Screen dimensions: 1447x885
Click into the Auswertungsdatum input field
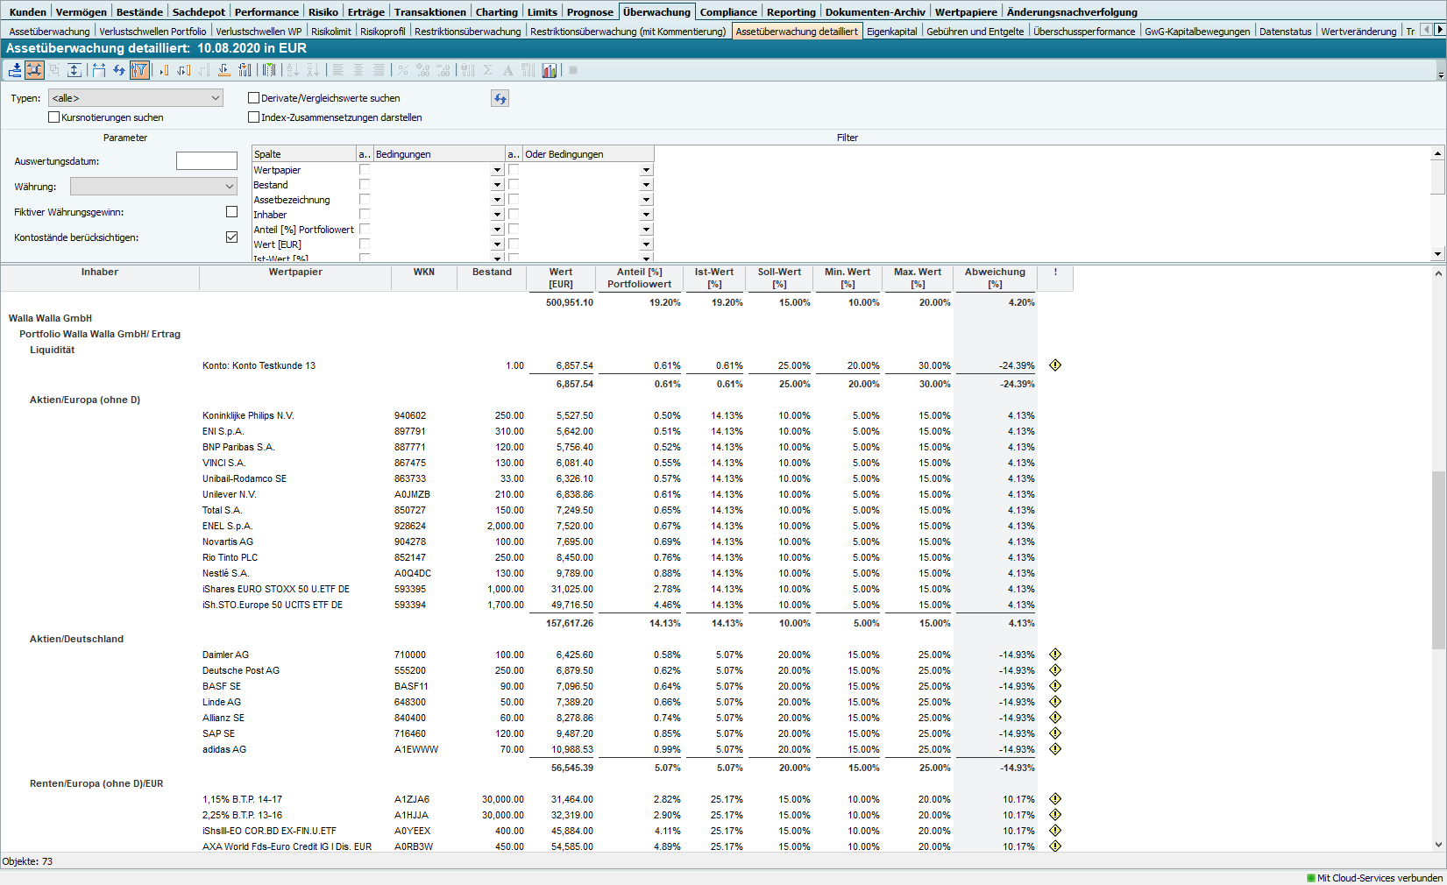[x=207, y=161]
